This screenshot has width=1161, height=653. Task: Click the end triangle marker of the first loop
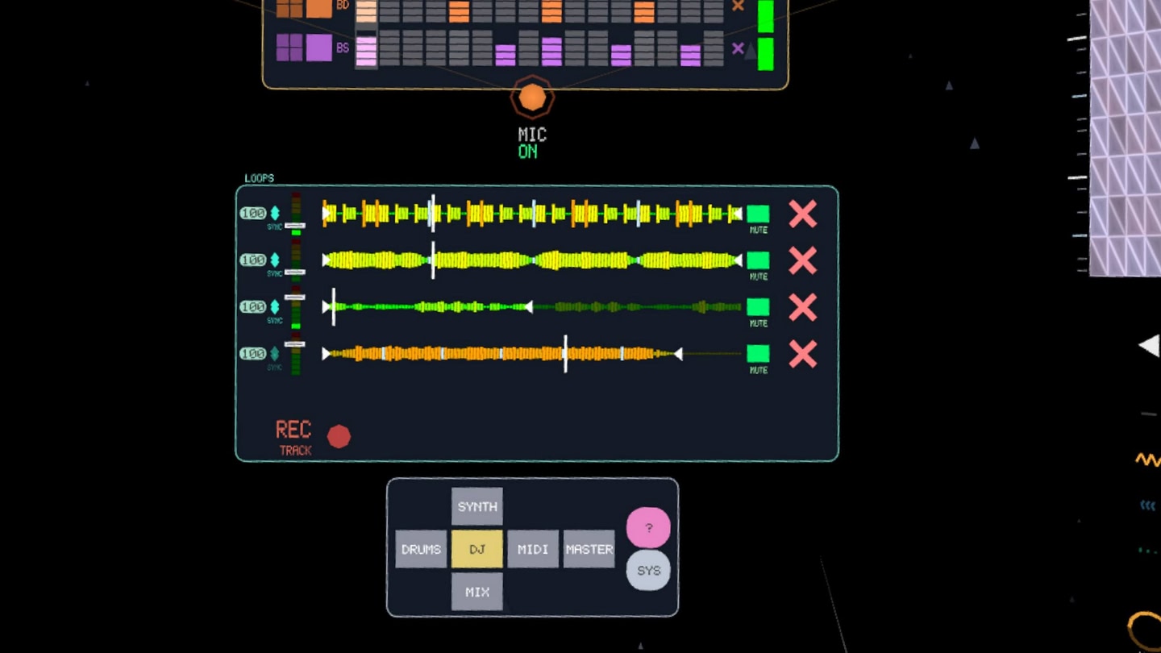click(x=737, y=214)
